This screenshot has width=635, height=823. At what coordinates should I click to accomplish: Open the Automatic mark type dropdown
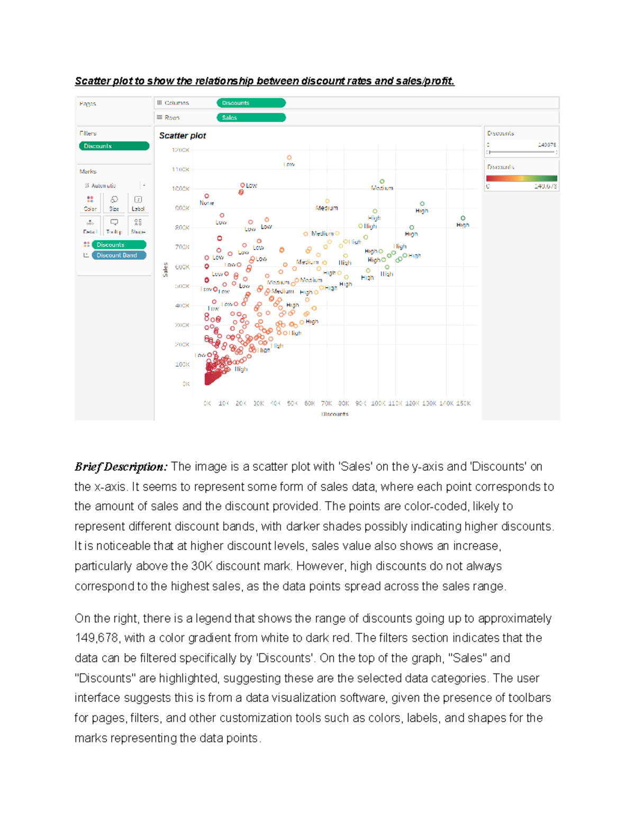tap(104, 185)
